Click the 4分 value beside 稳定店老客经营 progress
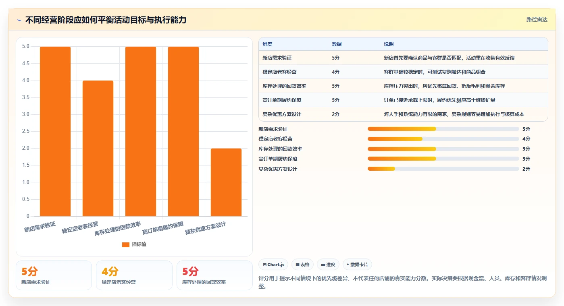564x306 pixels. tap(526, 139)
